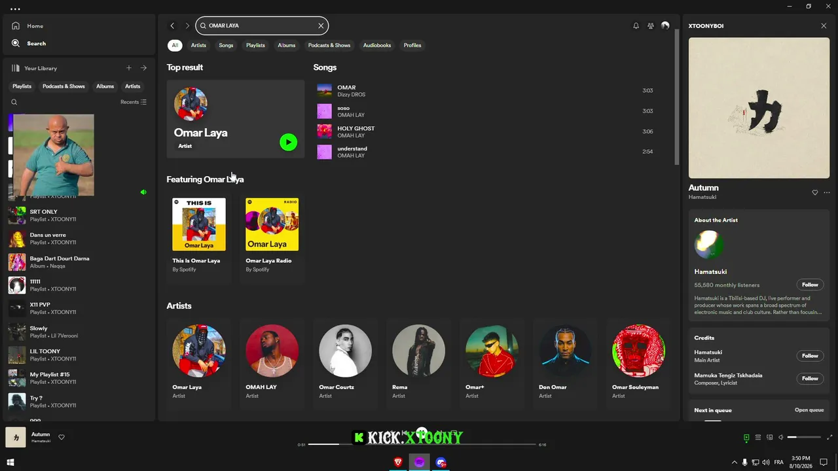Go forward with the right chevron

[x=187, y=26]
